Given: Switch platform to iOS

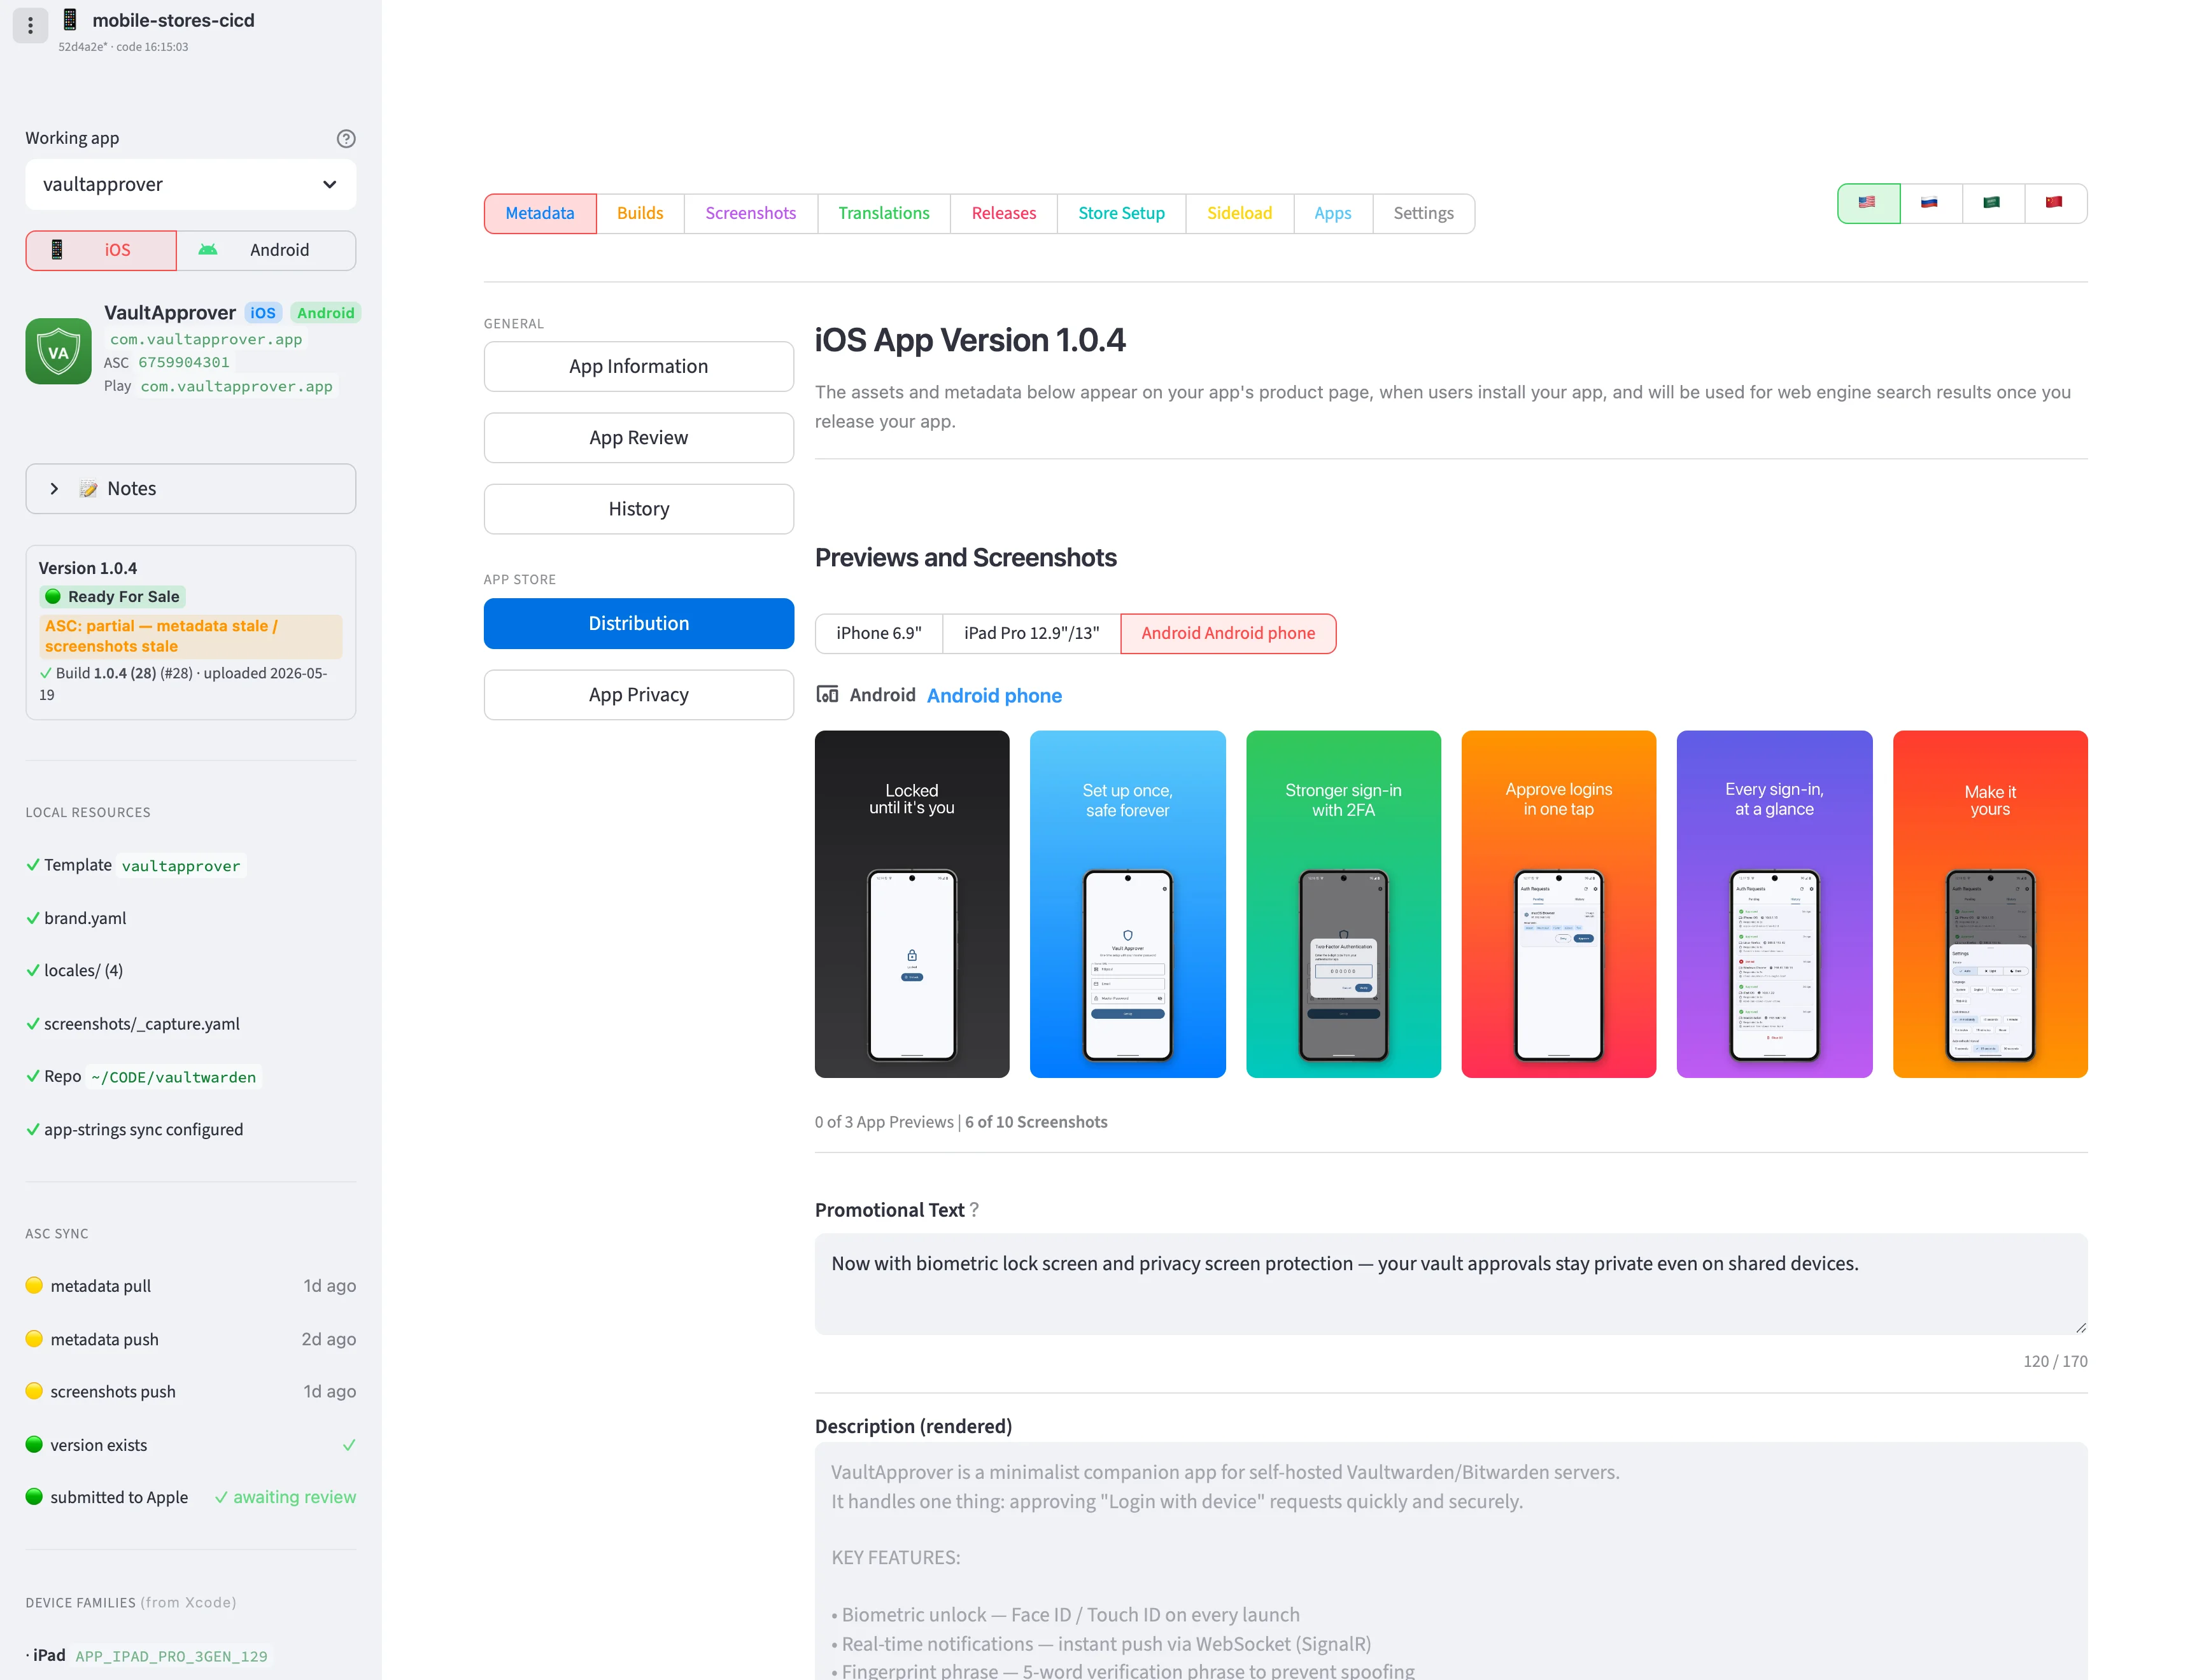Looking at the screenshot, I should pyautogui.click(x=101, y=250).
